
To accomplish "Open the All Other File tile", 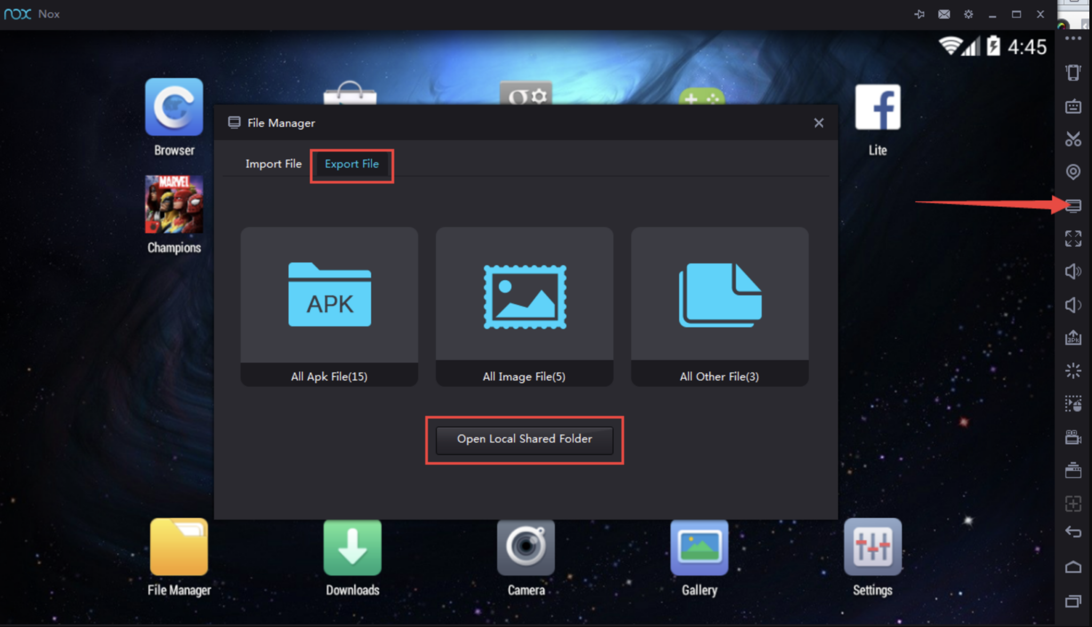I will coord(719,306).
